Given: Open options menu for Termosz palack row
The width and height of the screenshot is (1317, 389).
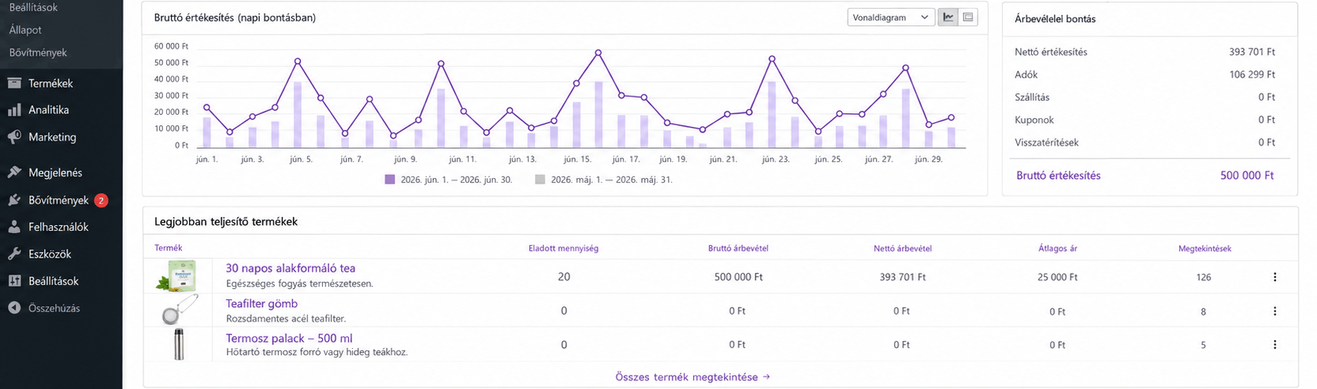Looking at the screenshot, I should click(1274, 344).
